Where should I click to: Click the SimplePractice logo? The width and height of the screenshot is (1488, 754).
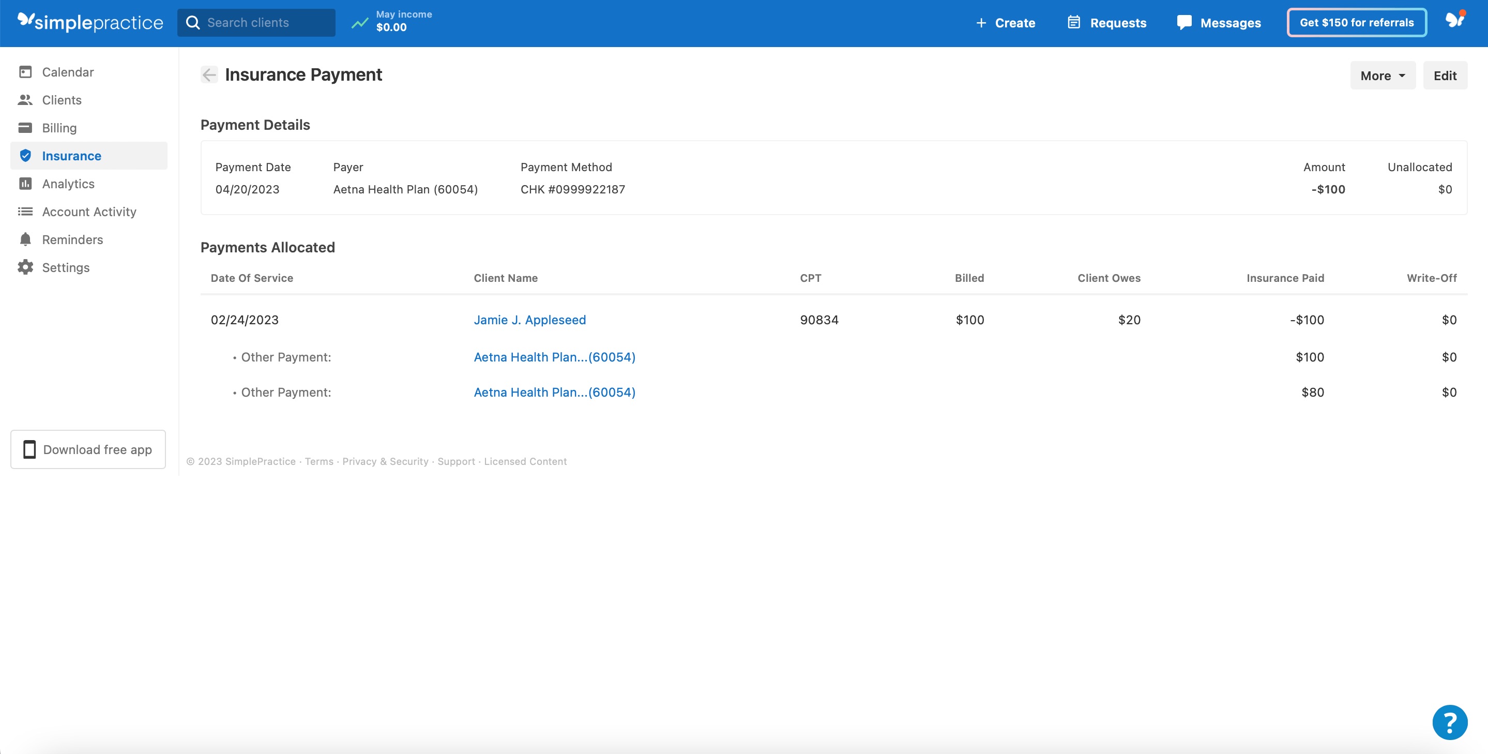point(89,23)
